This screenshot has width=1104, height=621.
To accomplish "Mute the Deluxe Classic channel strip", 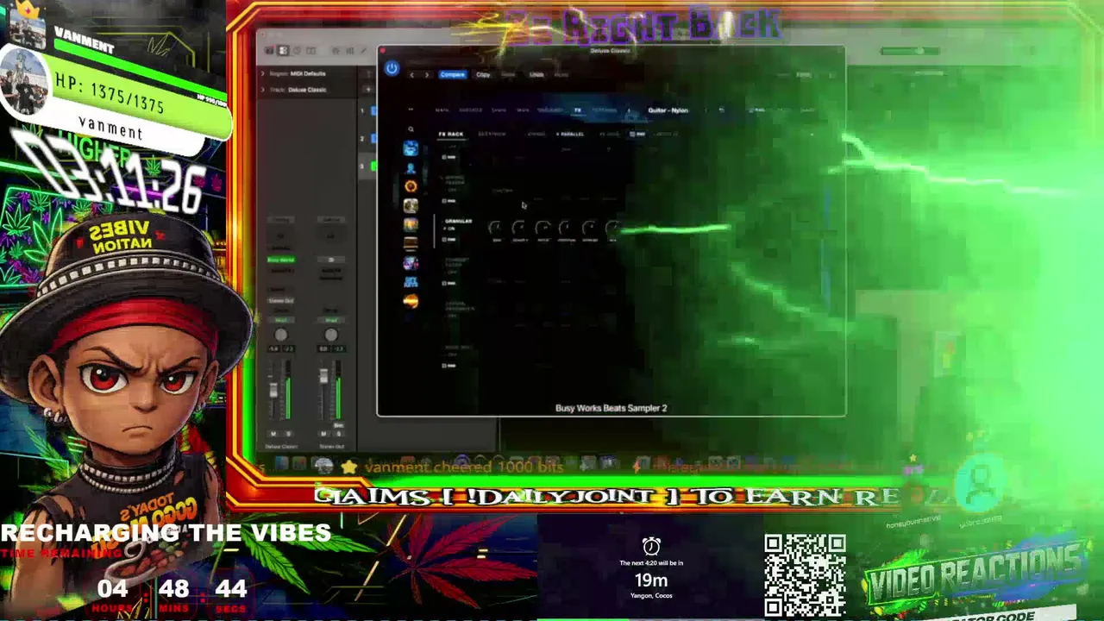I will tap(273, 434).
